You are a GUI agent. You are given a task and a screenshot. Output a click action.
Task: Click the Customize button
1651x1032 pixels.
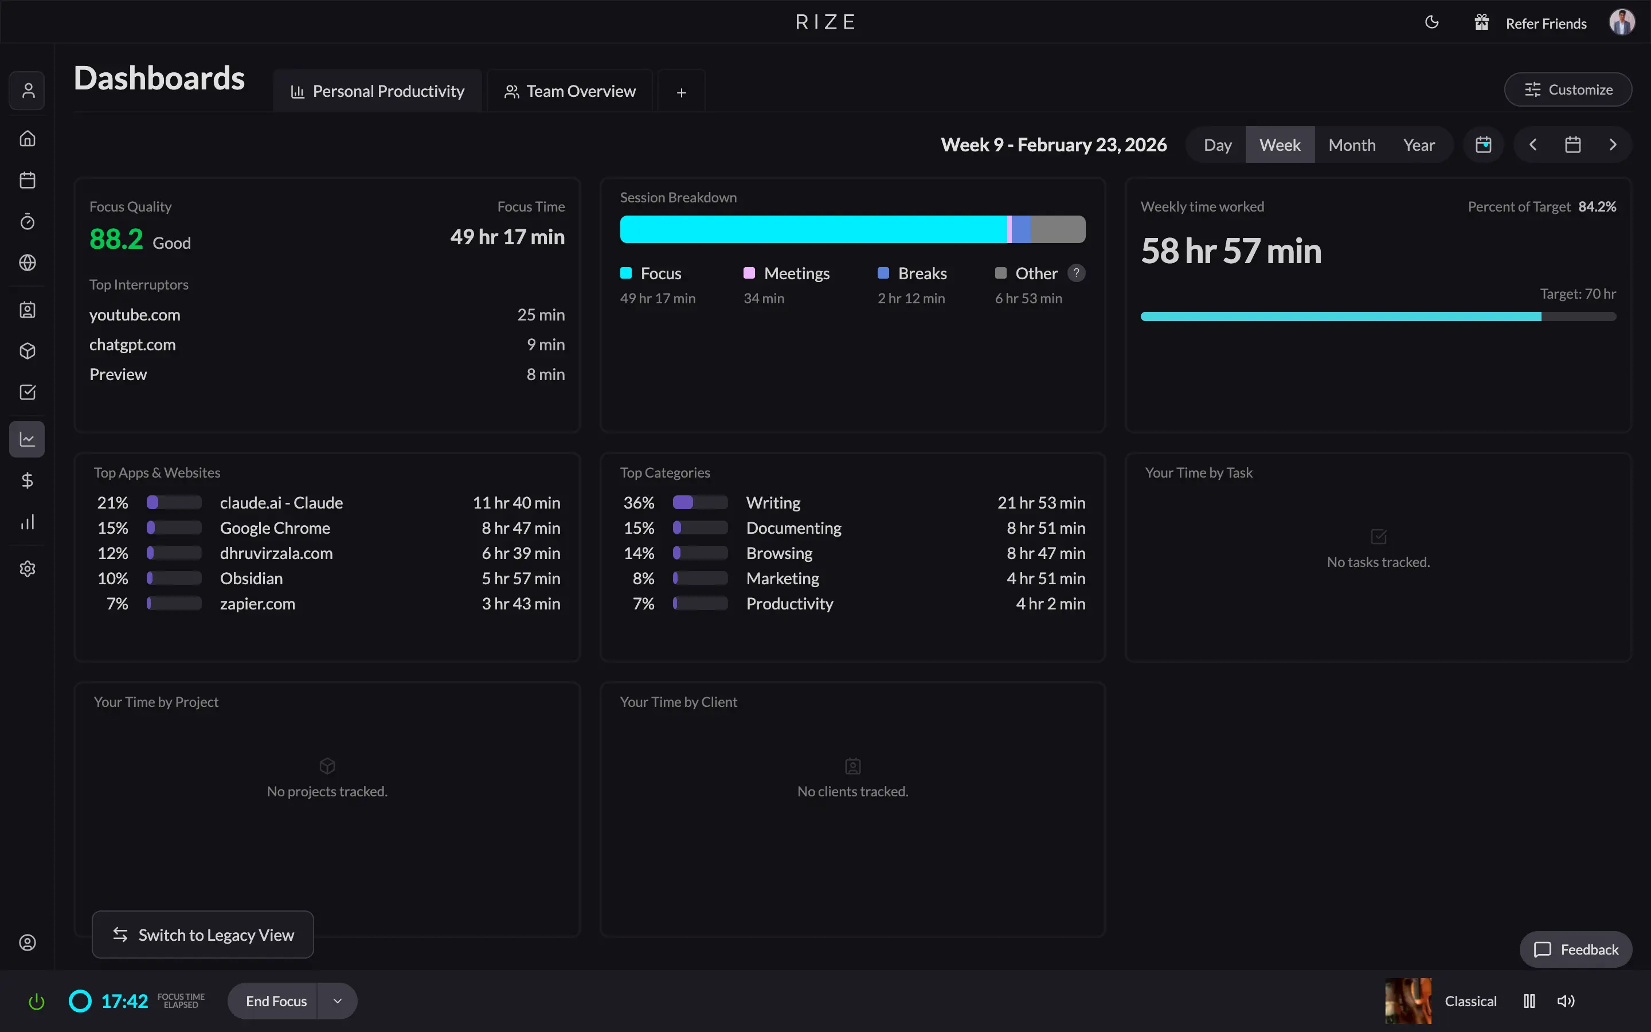(x=1568, y=89)
